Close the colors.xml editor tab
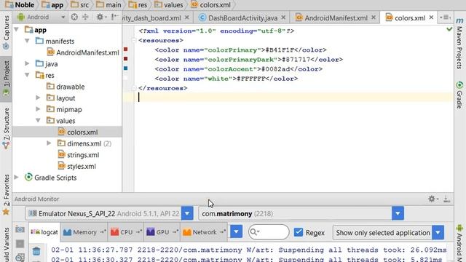Screen dimensions: 466x262 tap(431, 17)
